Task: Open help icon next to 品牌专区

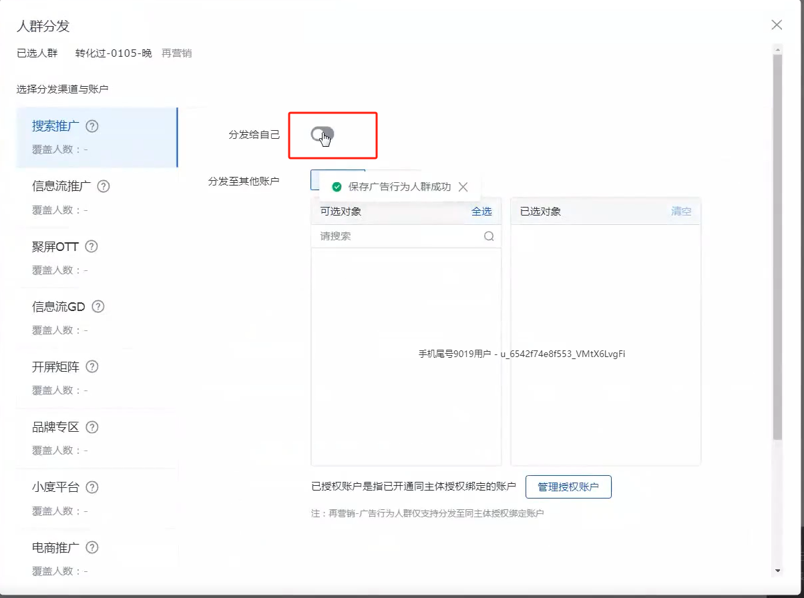Action: coord(93,426)
